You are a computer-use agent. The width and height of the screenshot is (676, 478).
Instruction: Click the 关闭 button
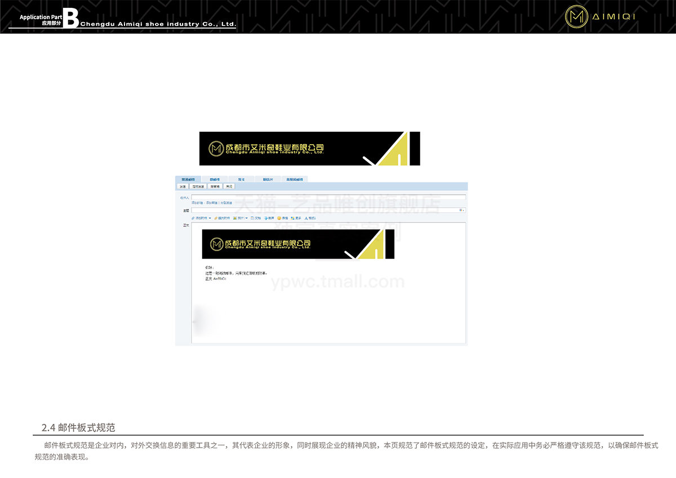coord(229,186)
